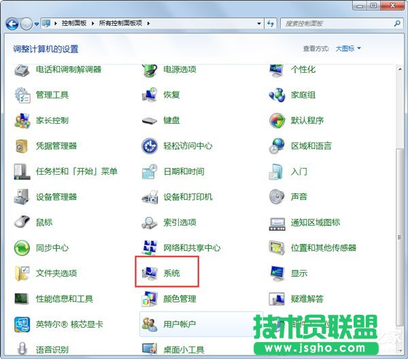Open the recent pages arrow beside navigation buttons

click(37, 24)
